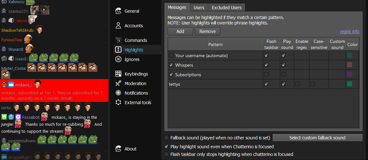The height and width of the screenshot is (160, 368).
Task: Click the crown badge beside mckaos_
Action: click(11, 84)
